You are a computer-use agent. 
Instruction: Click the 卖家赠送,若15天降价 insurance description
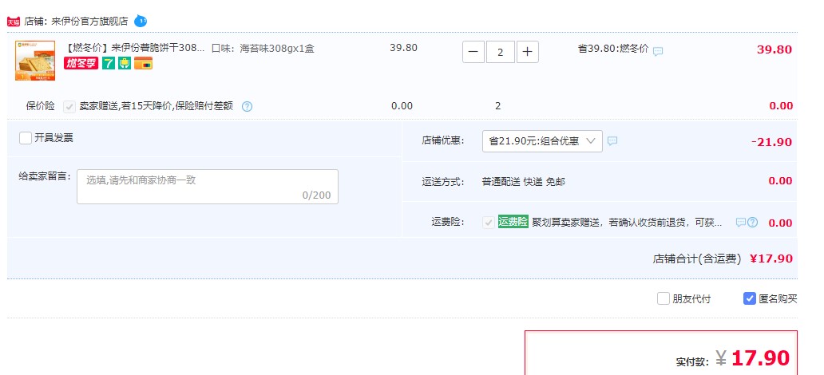pos(156,106)
